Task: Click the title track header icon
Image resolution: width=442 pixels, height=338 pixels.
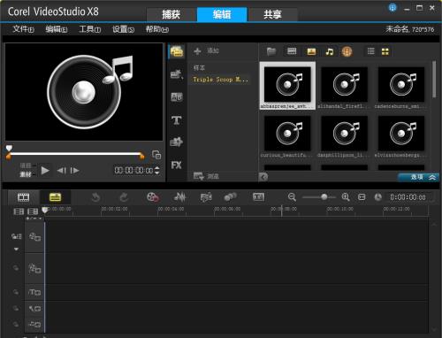Action: tap(34, 292)
